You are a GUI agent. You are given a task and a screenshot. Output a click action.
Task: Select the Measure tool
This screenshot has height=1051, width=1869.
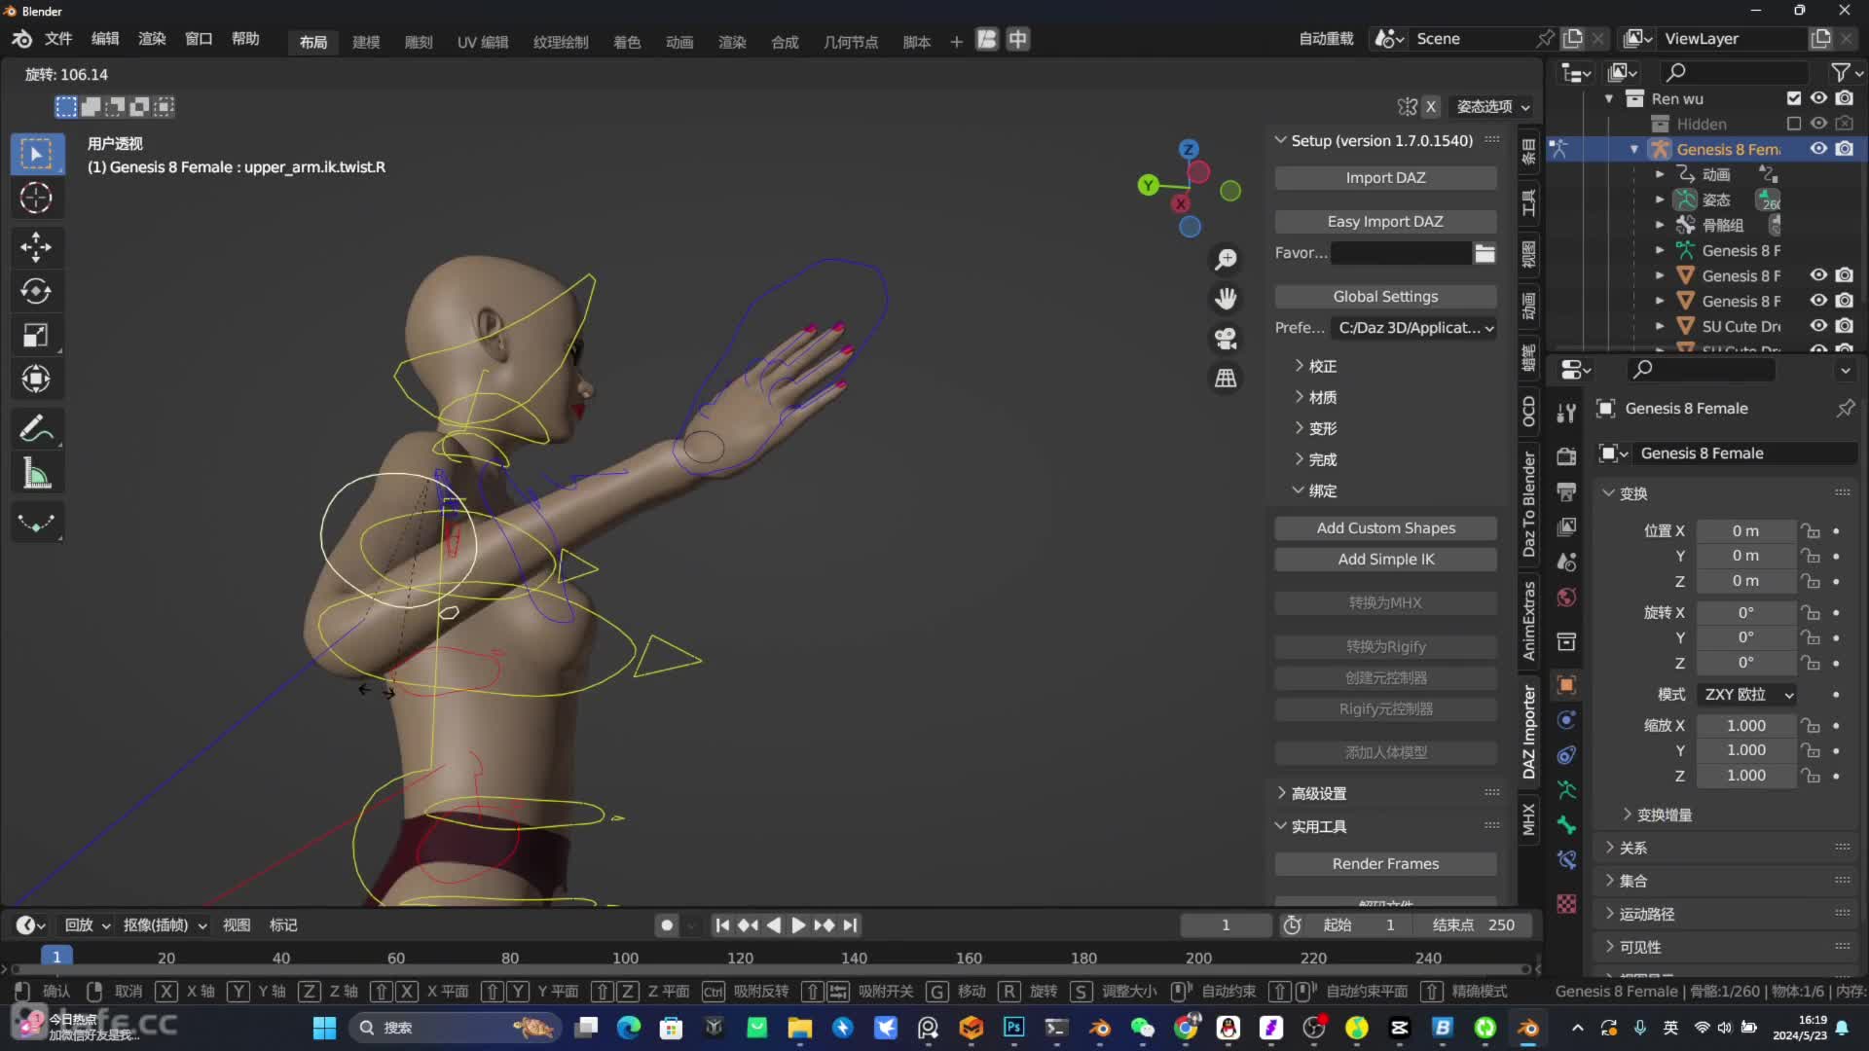pyautogui.click(x=37, y=474)
